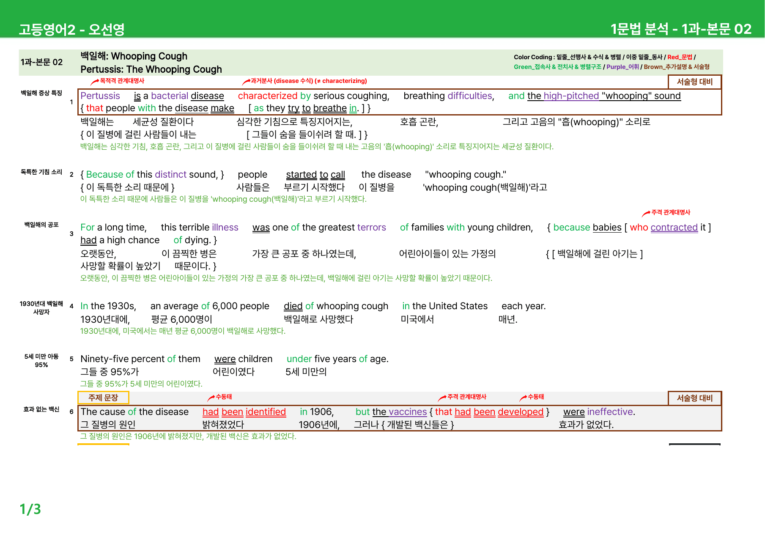Click the purple underlined 'high-pitched' in sentence 1
Viewport: 765px width, 541px height.
[571, 96]
